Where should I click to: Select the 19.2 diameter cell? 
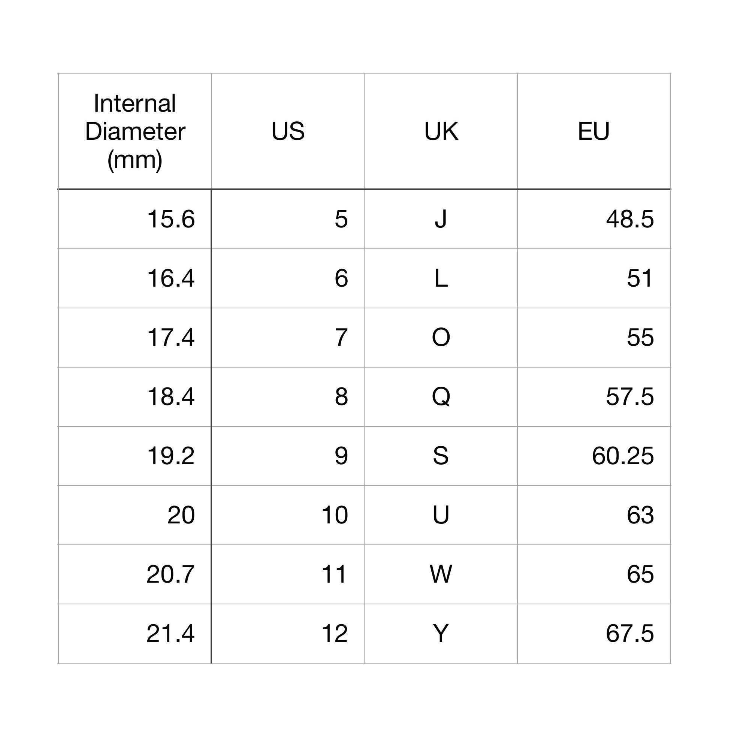170,456
